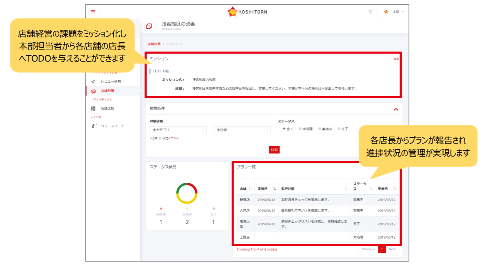Click the status donut chart

[187, 193]
